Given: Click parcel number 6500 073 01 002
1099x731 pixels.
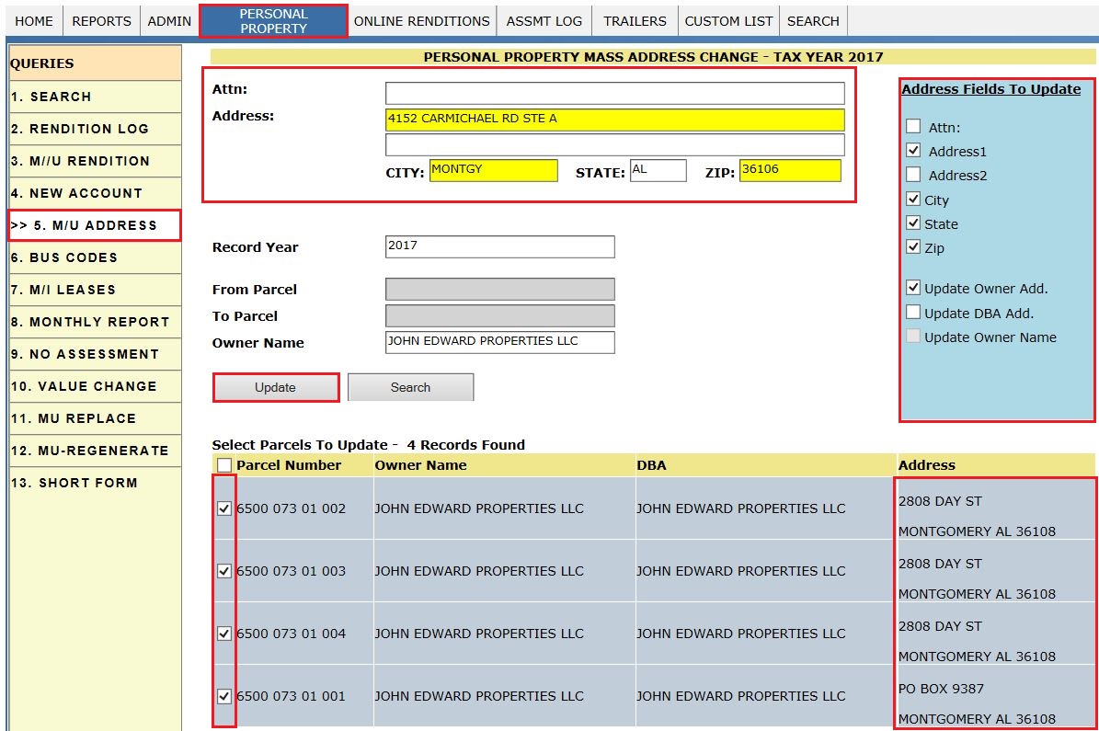Looking at the screenshot, I should point(291,508).
